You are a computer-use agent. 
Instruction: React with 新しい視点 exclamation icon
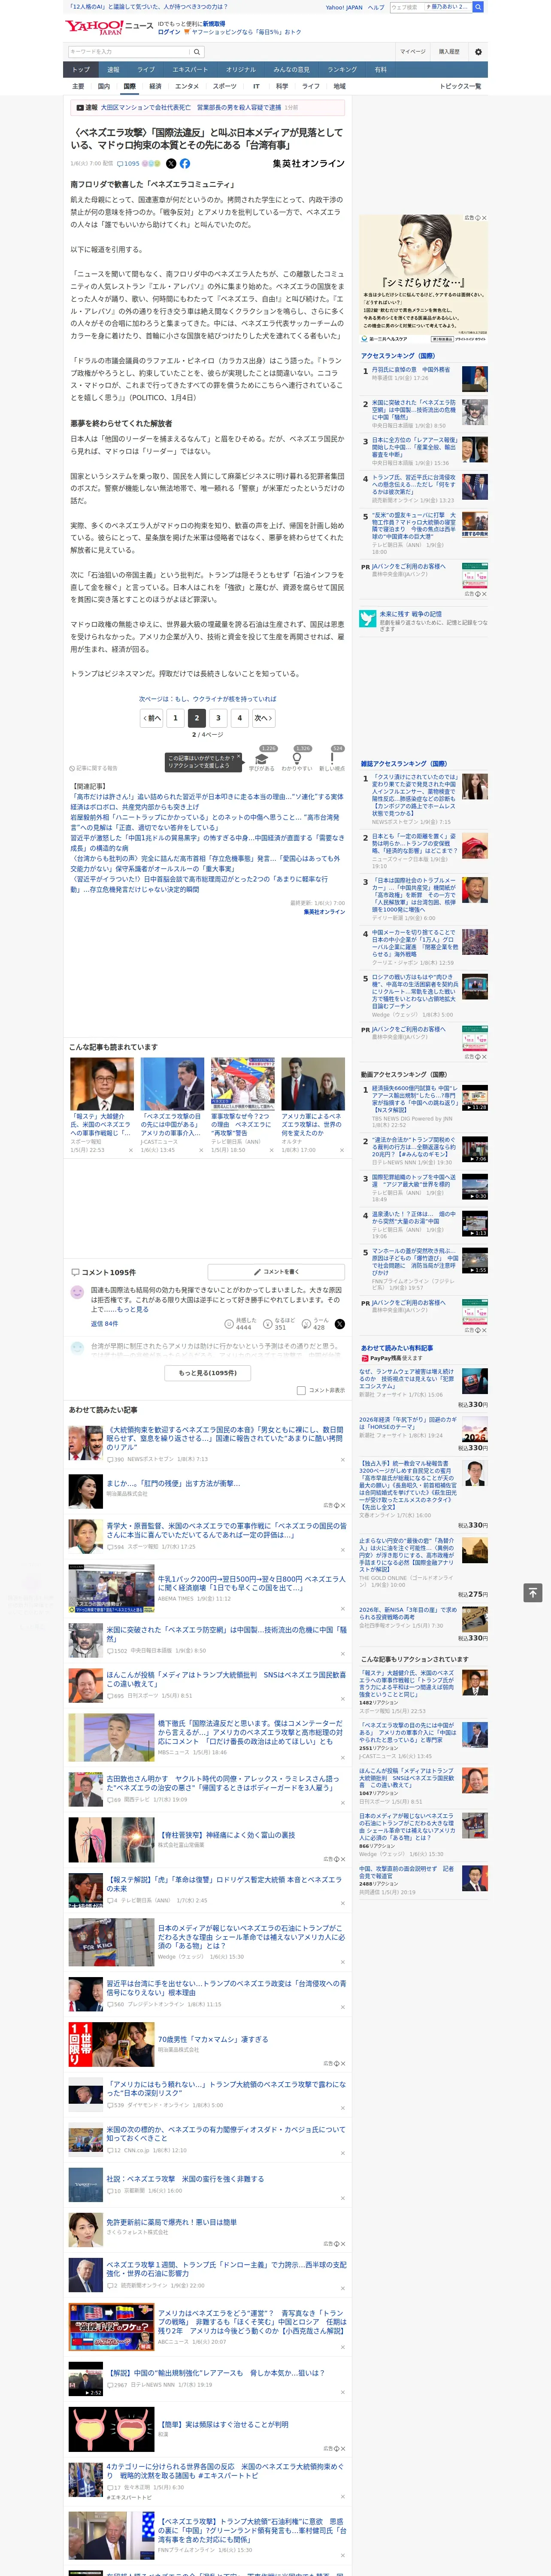pos(332,759)
